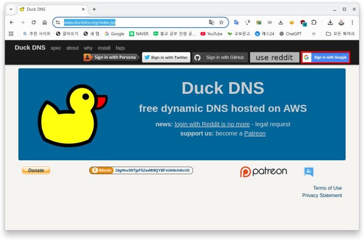Open site information icon in address bar
The width and height of the screenshot is (364, 240).
pos(58,22)
